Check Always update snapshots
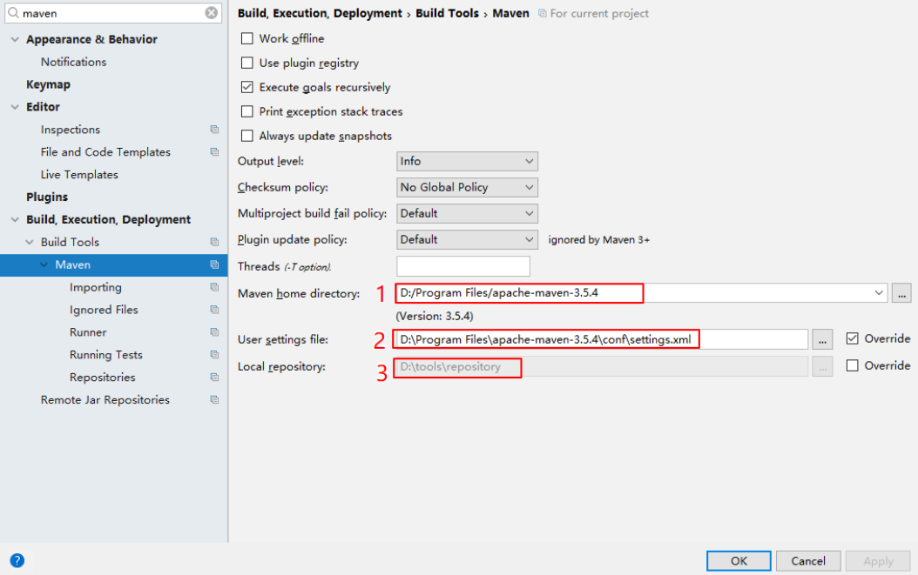The width and height of the screenshot is (918, 575). [247, 136]
